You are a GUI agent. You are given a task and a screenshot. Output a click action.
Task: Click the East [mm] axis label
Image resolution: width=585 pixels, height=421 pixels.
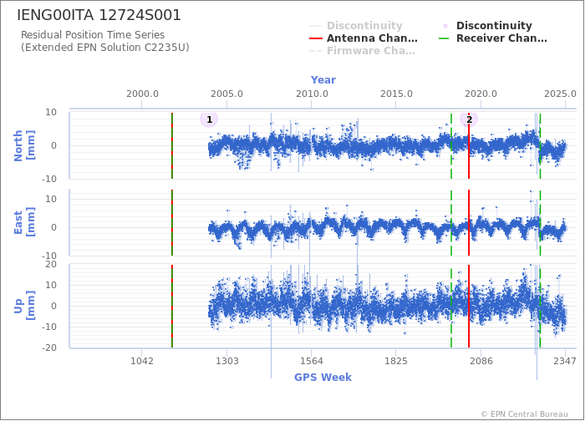tap(24, 222)
